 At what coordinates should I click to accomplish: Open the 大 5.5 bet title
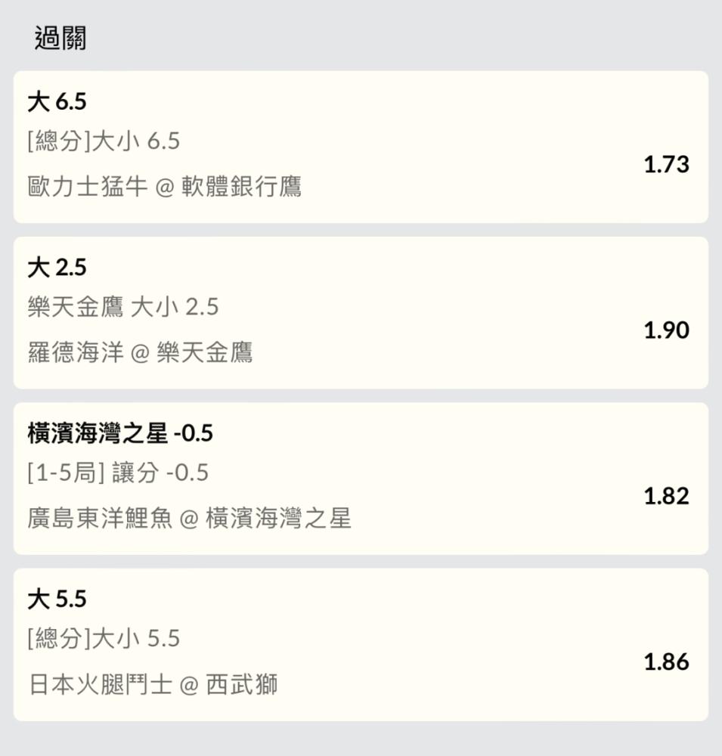tap(57, 600)
